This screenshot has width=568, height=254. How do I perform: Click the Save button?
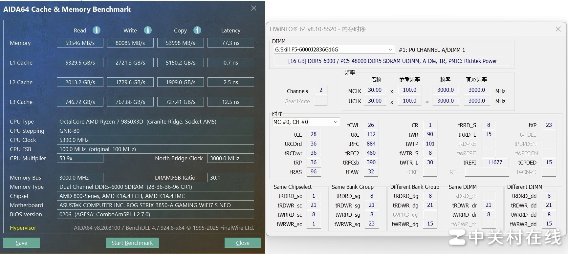[21, 243]
